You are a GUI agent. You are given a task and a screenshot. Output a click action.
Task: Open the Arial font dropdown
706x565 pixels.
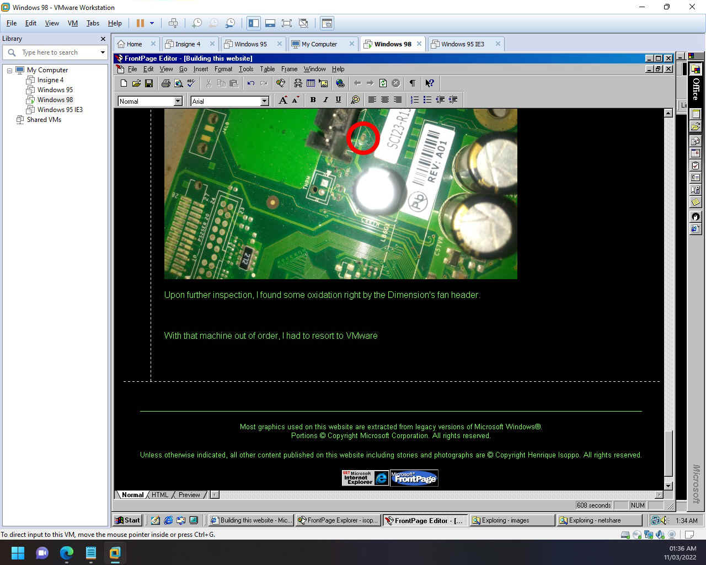pos(264,101)
